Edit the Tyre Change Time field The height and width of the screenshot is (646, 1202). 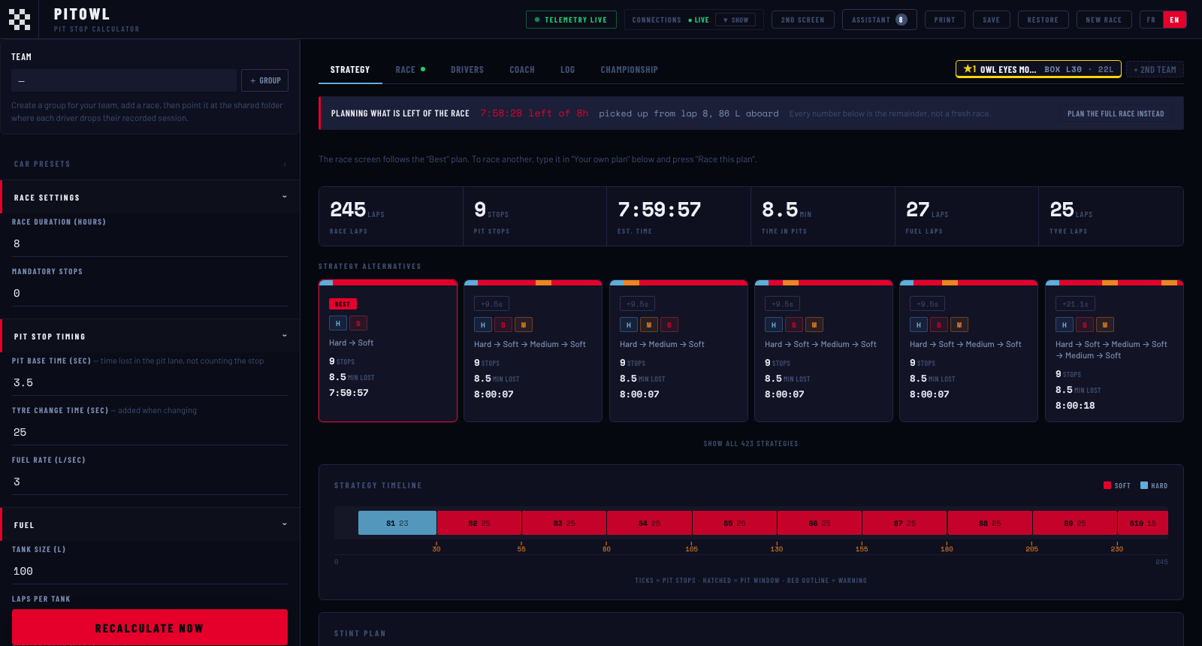(x=149, y=432)
